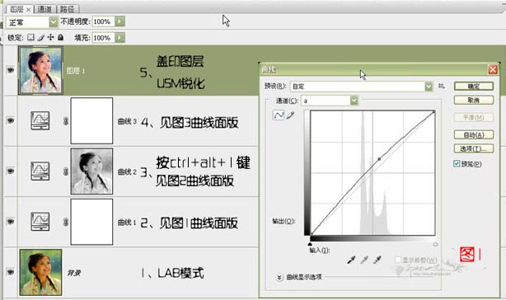Hide the Curves 1 layer eye icon
506x300 pixels.
[11, 221]
